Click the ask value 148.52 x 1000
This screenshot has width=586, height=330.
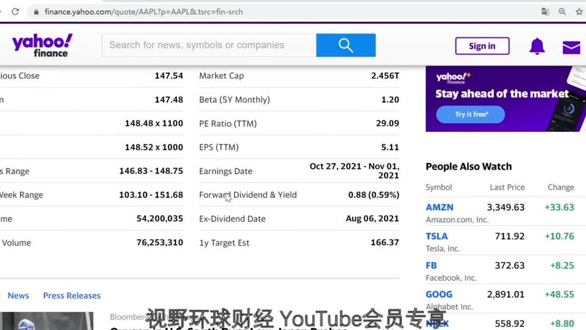[154, 147]
